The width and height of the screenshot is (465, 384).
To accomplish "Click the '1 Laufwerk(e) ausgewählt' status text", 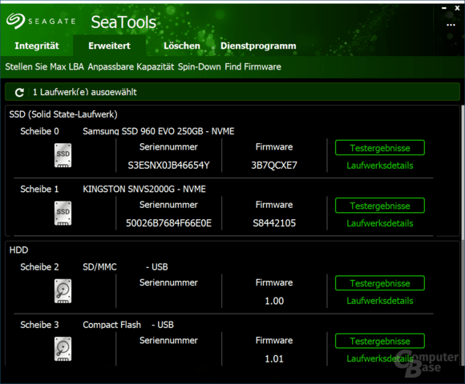I will click(x=84, y=92).
